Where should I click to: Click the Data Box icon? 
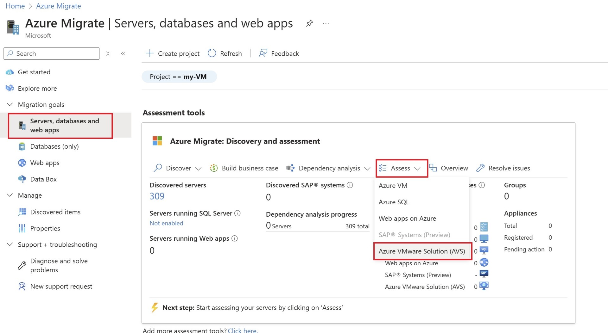point(22,179)
